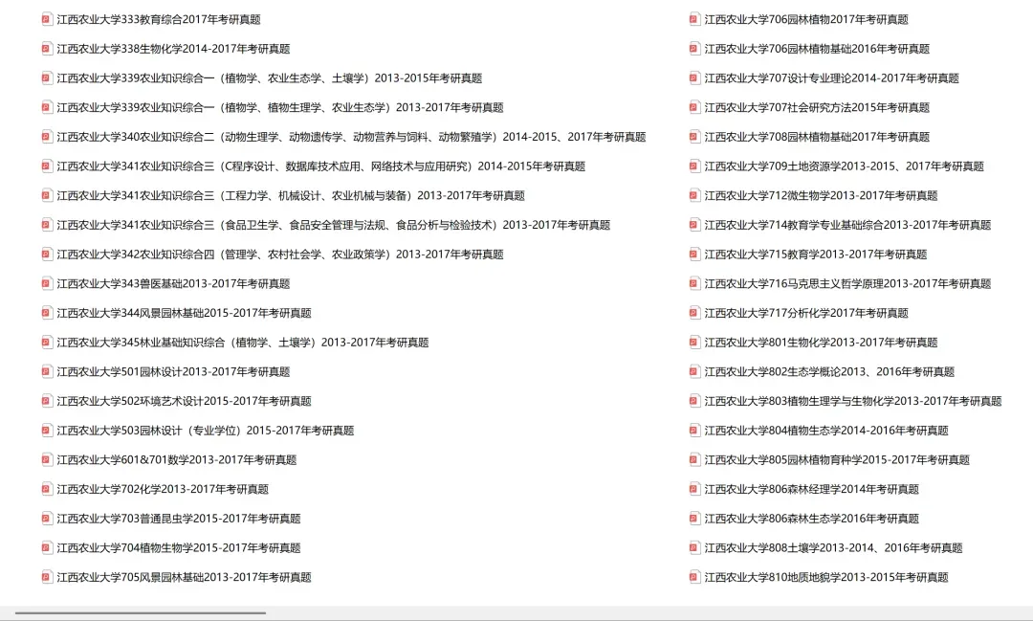Select 339农业知识综合一 2013-2017 file name
Screen dimensions: 1033x621
point(280,107)
